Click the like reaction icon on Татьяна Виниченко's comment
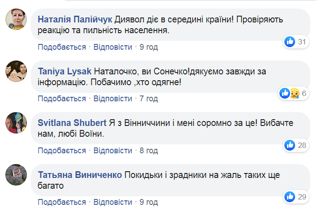Image resolution: width=326 pixels, height=212 pixels. tap(290, 196)
